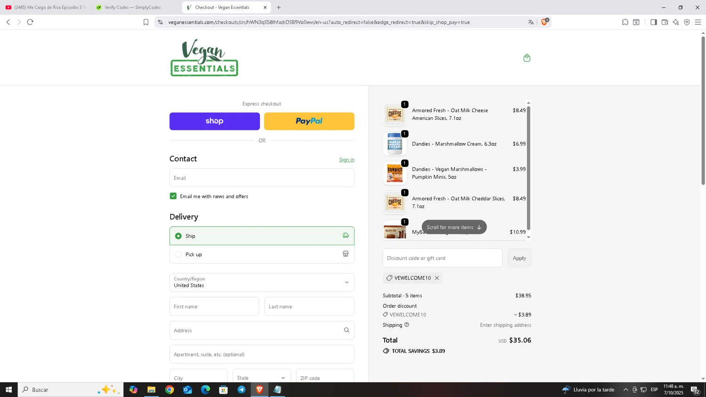706x397 pixels.
Task: Switch to the Verify Codes — SimplyCodes tab
Action: (x=132, y=8)
